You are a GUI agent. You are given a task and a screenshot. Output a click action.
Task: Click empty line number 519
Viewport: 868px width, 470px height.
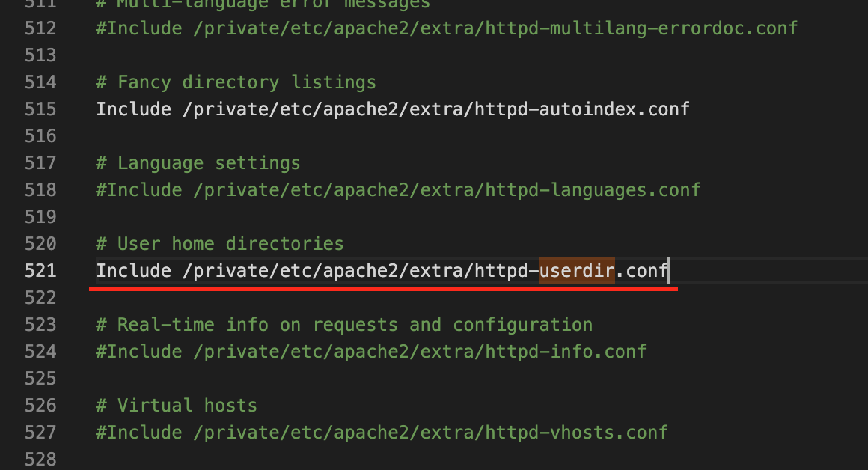coord(40,217)
